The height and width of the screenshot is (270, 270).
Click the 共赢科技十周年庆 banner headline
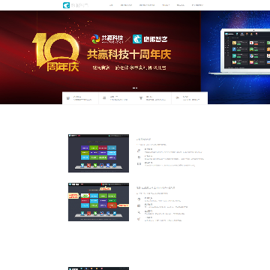pyautogui.click(x=129, y=54)
